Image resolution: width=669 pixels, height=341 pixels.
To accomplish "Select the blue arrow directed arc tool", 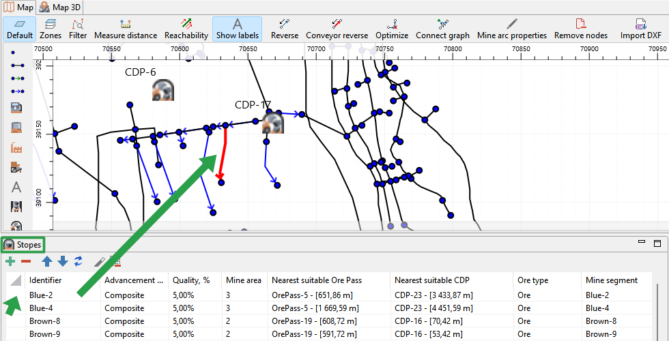I will click(17, 91).
